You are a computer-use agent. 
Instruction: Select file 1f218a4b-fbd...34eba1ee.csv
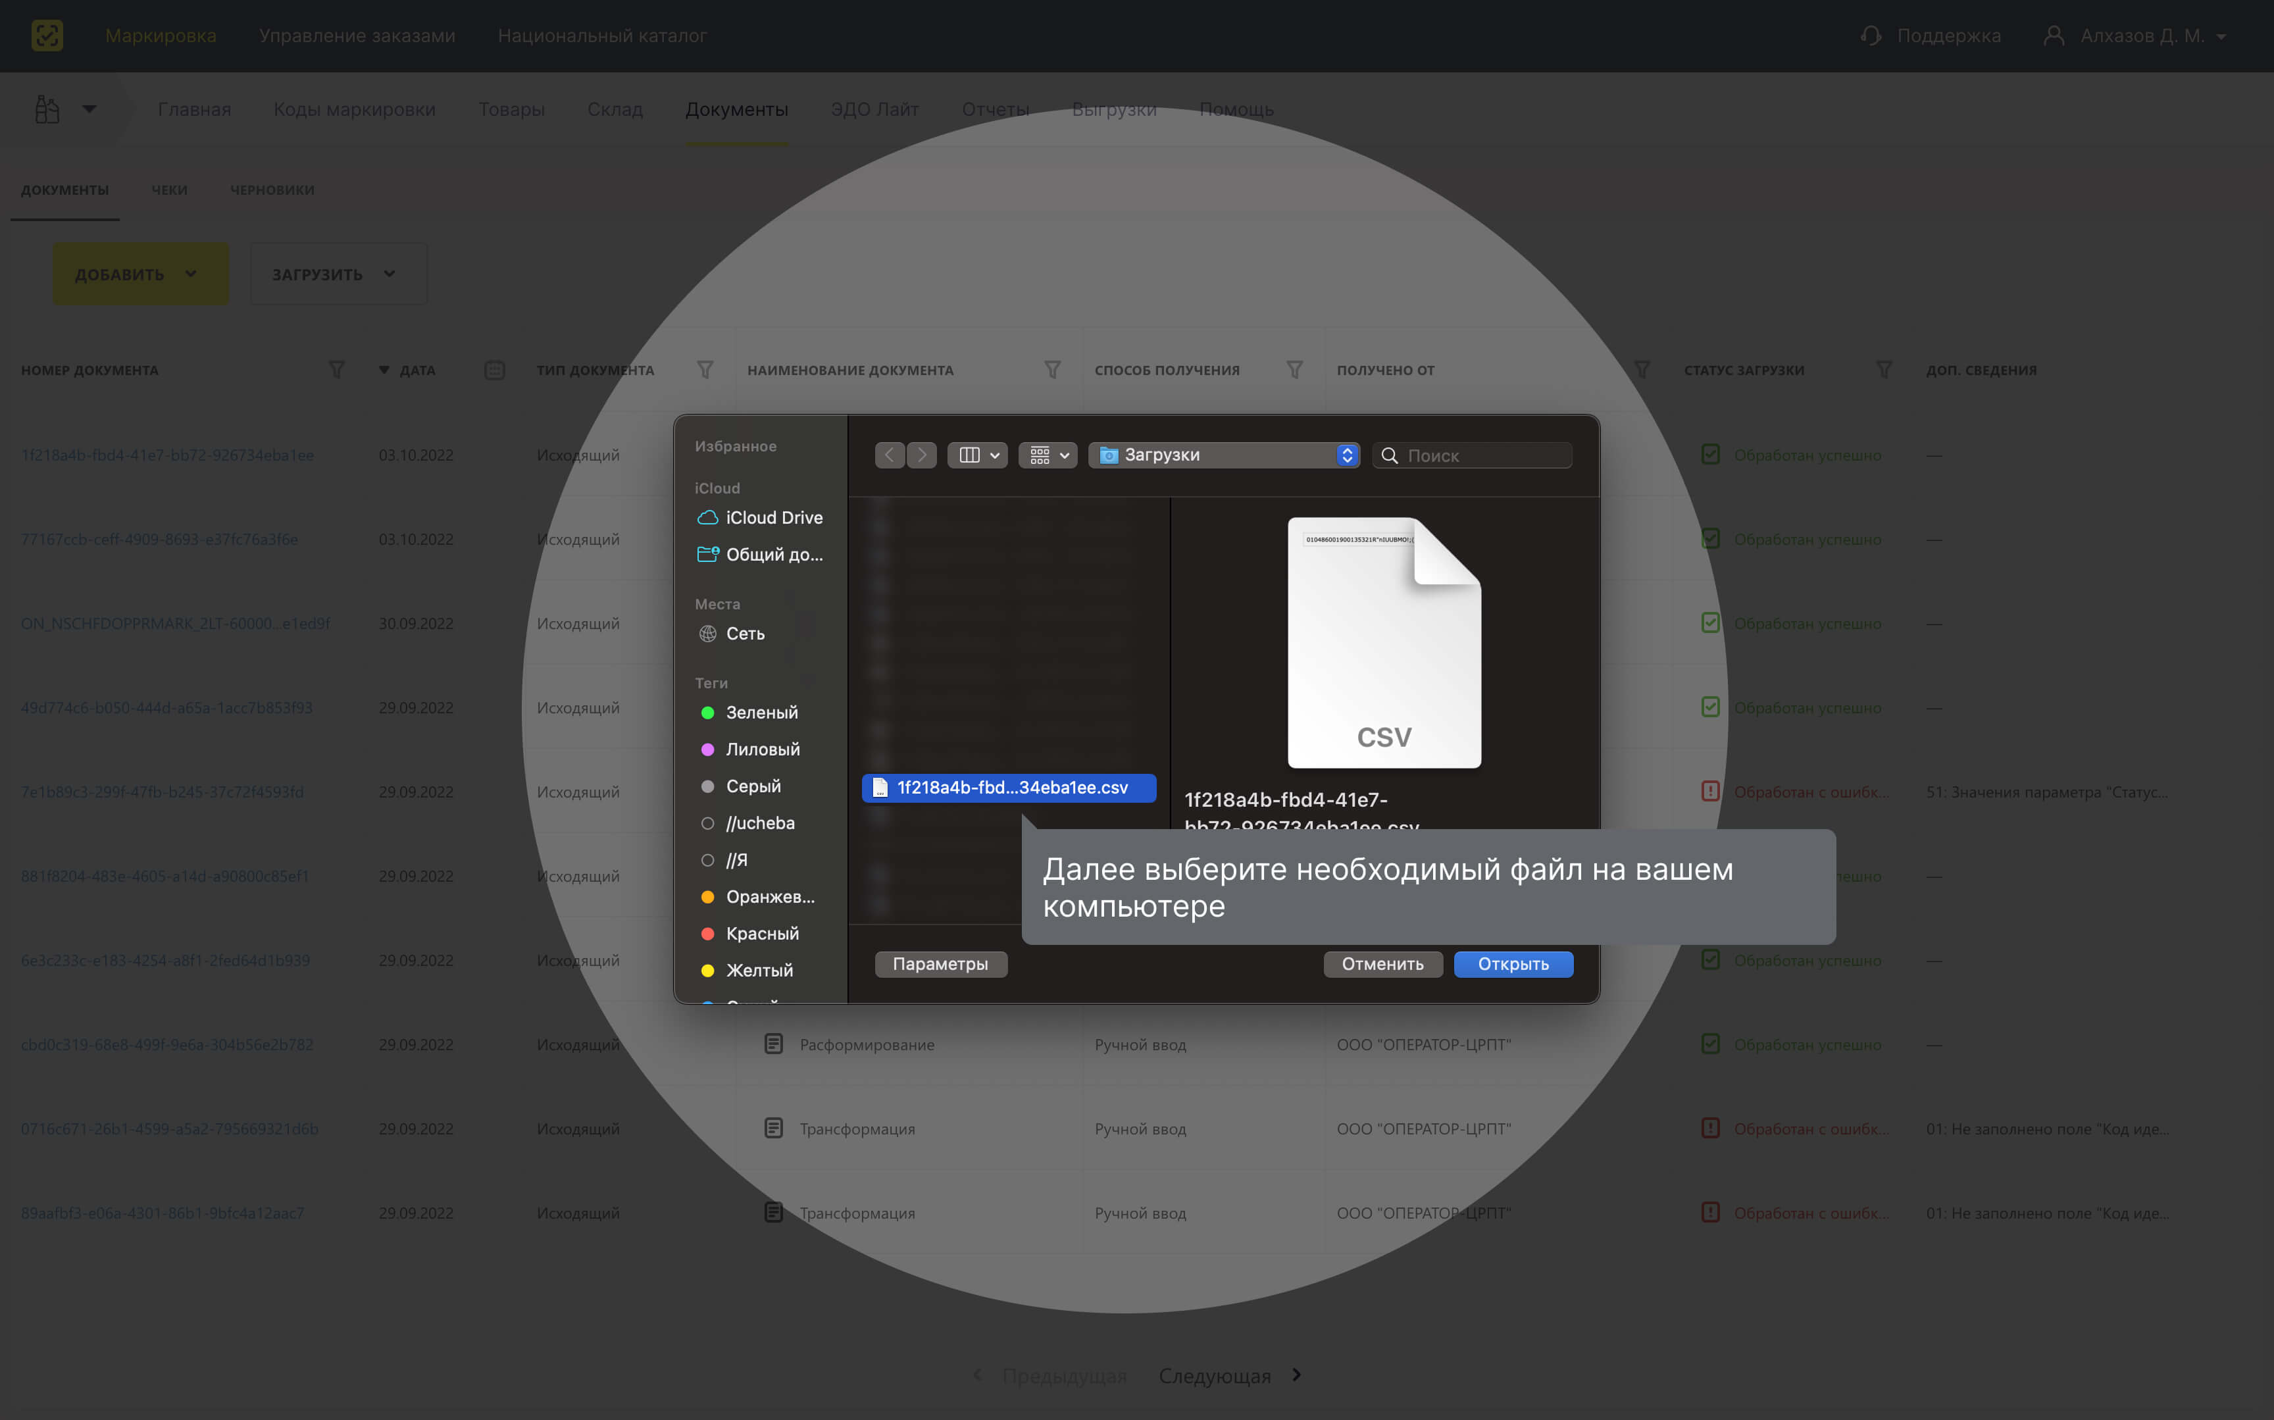pos(1009,787)
